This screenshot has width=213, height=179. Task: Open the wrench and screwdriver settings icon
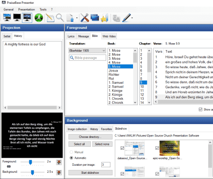point(85,18)
